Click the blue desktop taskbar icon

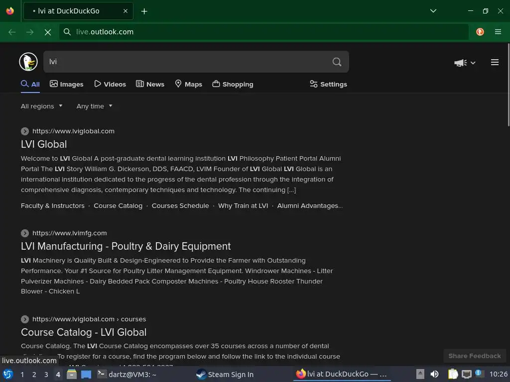click(x=86, y=374)
